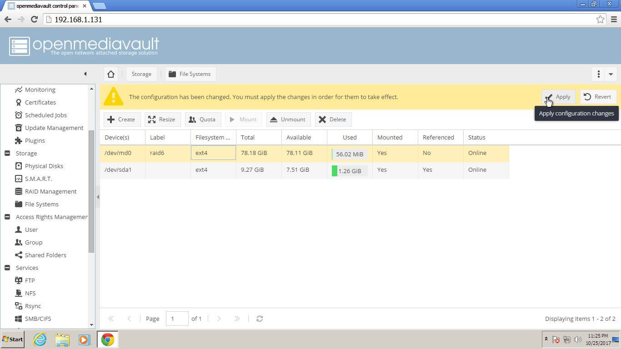Open Shared Folders in sidebar

[45, 255]
